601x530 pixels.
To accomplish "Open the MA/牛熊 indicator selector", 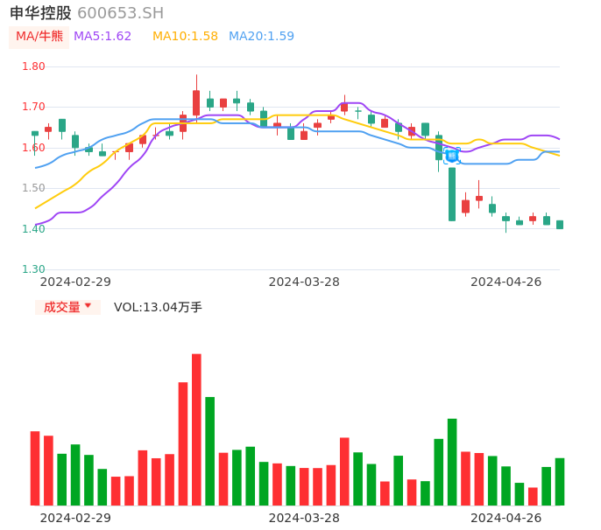I will pyautogui.click(x=39, y=37).
